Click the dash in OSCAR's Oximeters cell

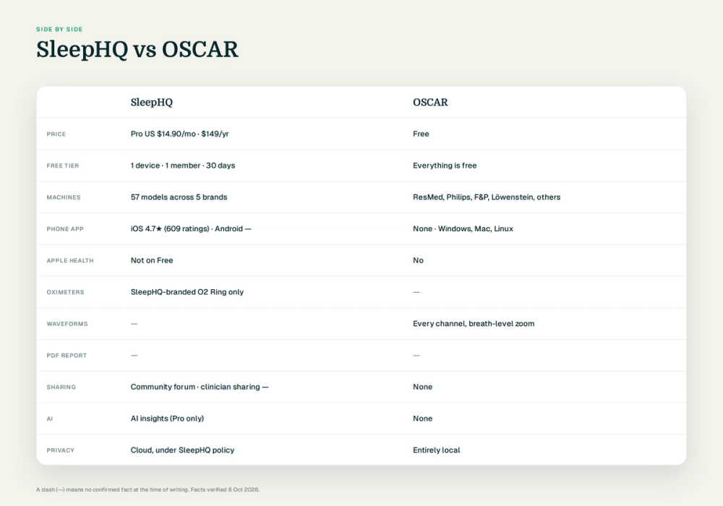point(416,292)
